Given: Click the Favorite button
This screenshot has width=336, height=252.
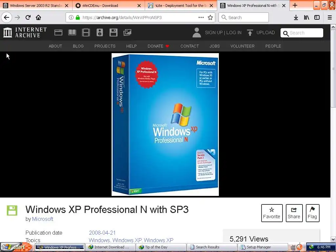Looking at the screenshot, I should pos(272,213).
